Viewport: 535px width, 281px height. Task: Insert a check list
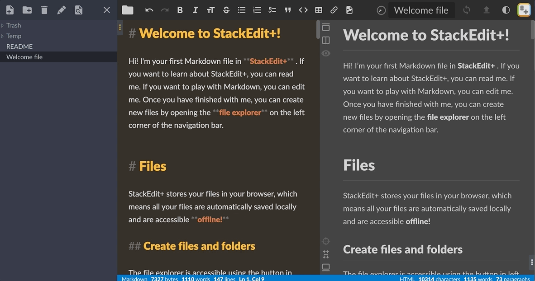tap(272, 10)
